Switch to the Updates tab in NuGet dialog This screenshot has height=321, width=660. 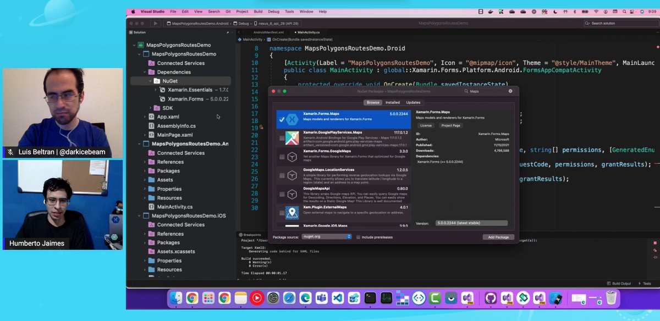point(413,102)
